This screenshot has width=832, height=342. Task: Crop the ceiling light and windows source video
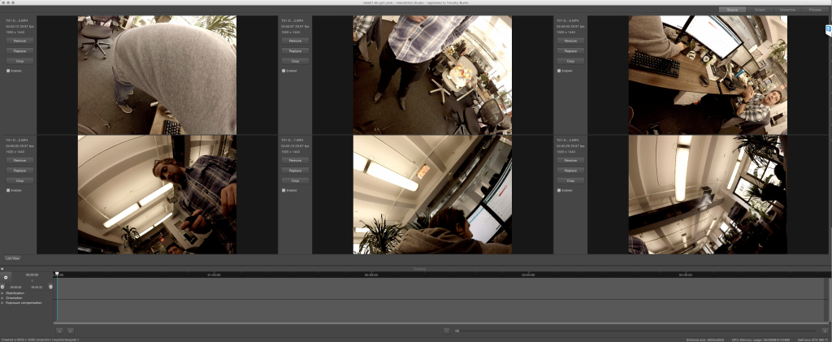(x=570, y=180)
